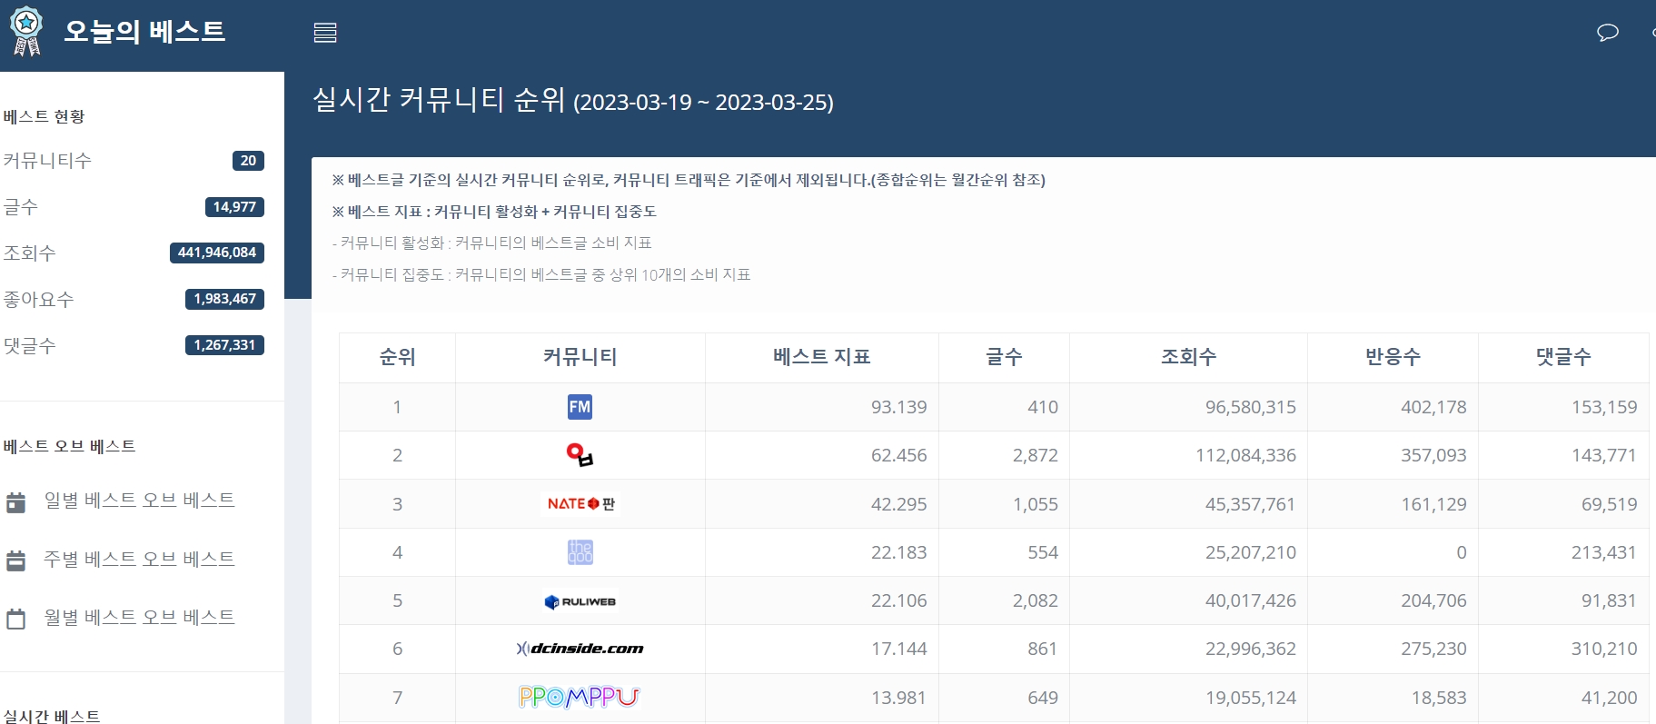Open 월별 베스트 오브 베스트 menu

coord(140,617)
